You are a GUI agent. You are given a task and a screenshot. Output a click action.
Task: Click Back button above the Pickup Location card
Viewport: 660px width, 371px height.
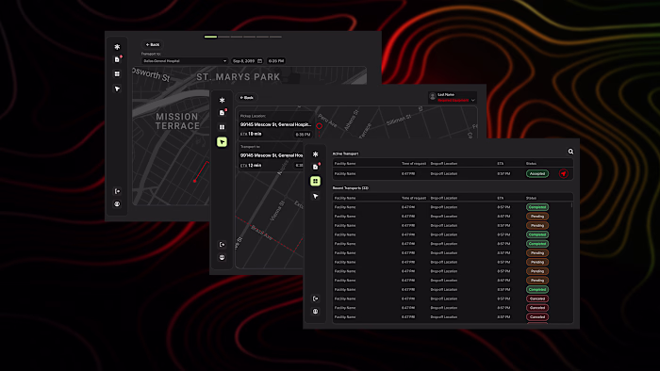pos(247,98)
